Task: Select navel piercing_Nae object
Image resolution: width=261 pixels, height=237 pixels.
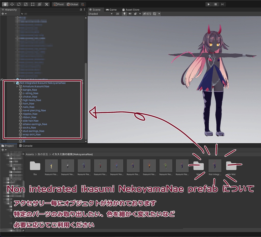Action: point(34,110)
